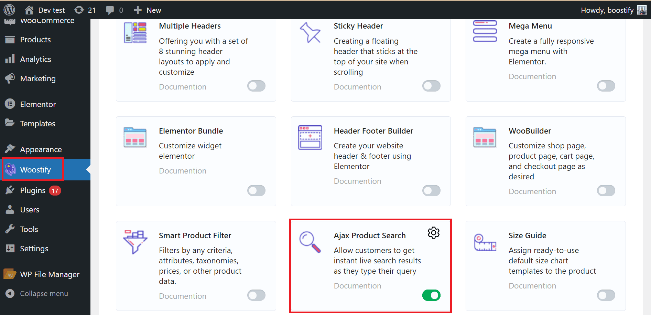Click the Appearance paintbrush icon
Viewport: 651px width, 315px height.
pos(10,149)
